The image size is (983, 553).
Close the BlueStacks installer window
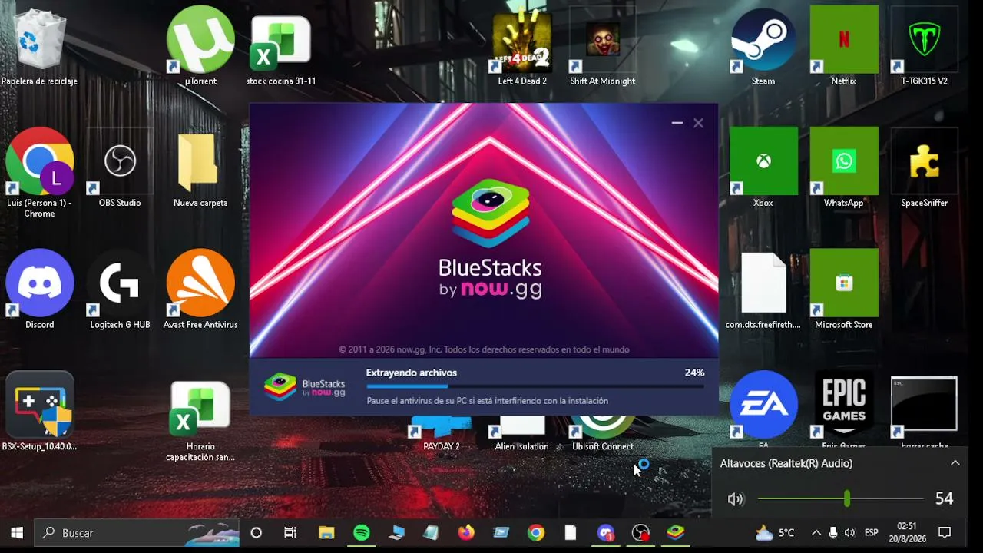click(698, 123)
